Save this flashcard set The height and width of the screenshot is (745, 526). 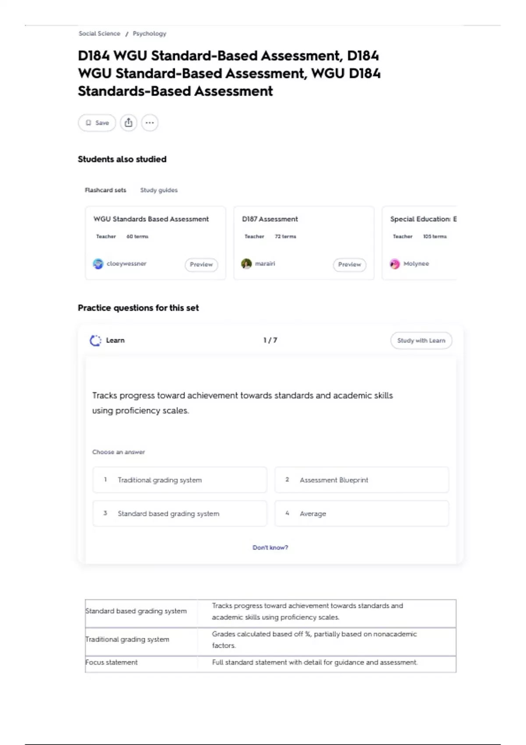(x=97, y=123)
